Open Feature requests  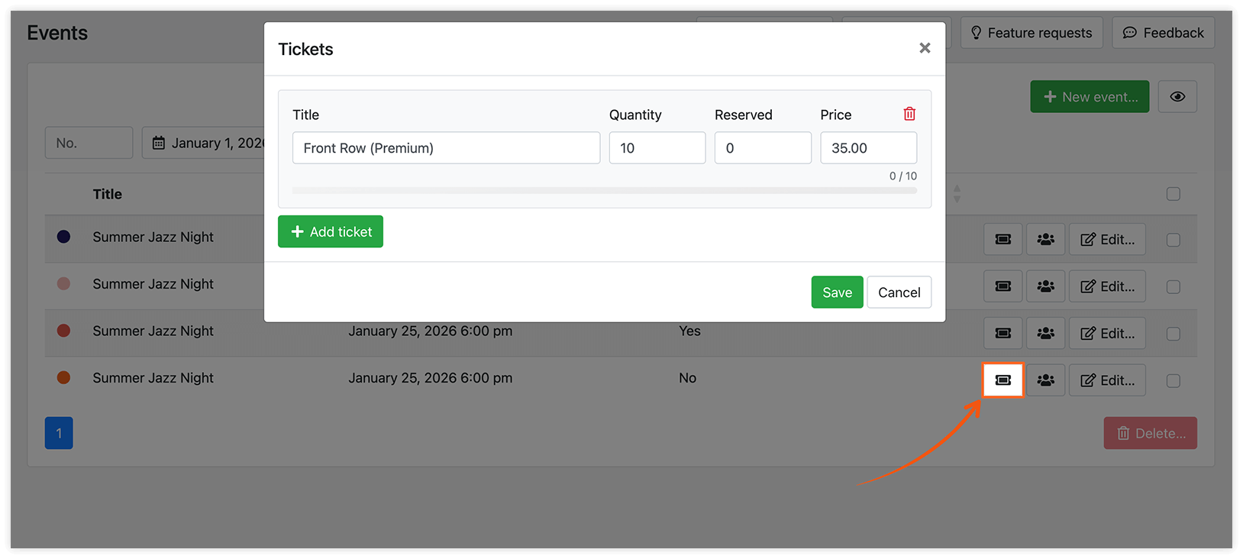[x=1032, y=33]
